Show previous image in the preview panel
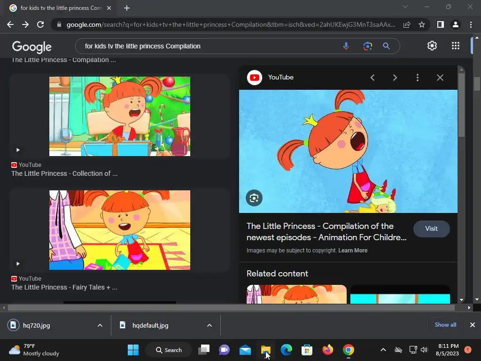Viewport: 481px width, 361px height. pos(372,78)
